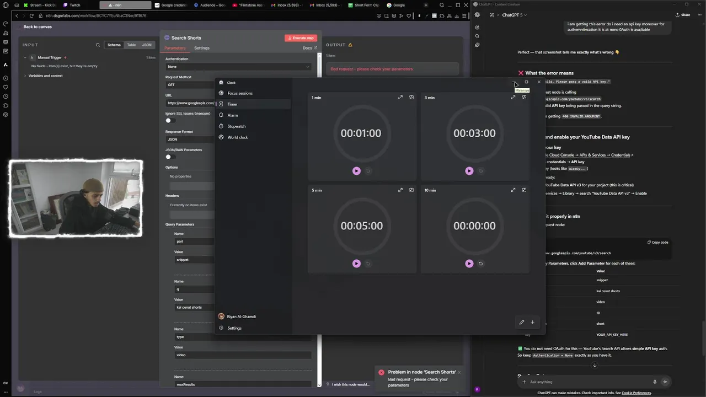The width and height of the screenshot is (706, 397).
Task: Reset the 10 min timer
Action: (481, 264)
